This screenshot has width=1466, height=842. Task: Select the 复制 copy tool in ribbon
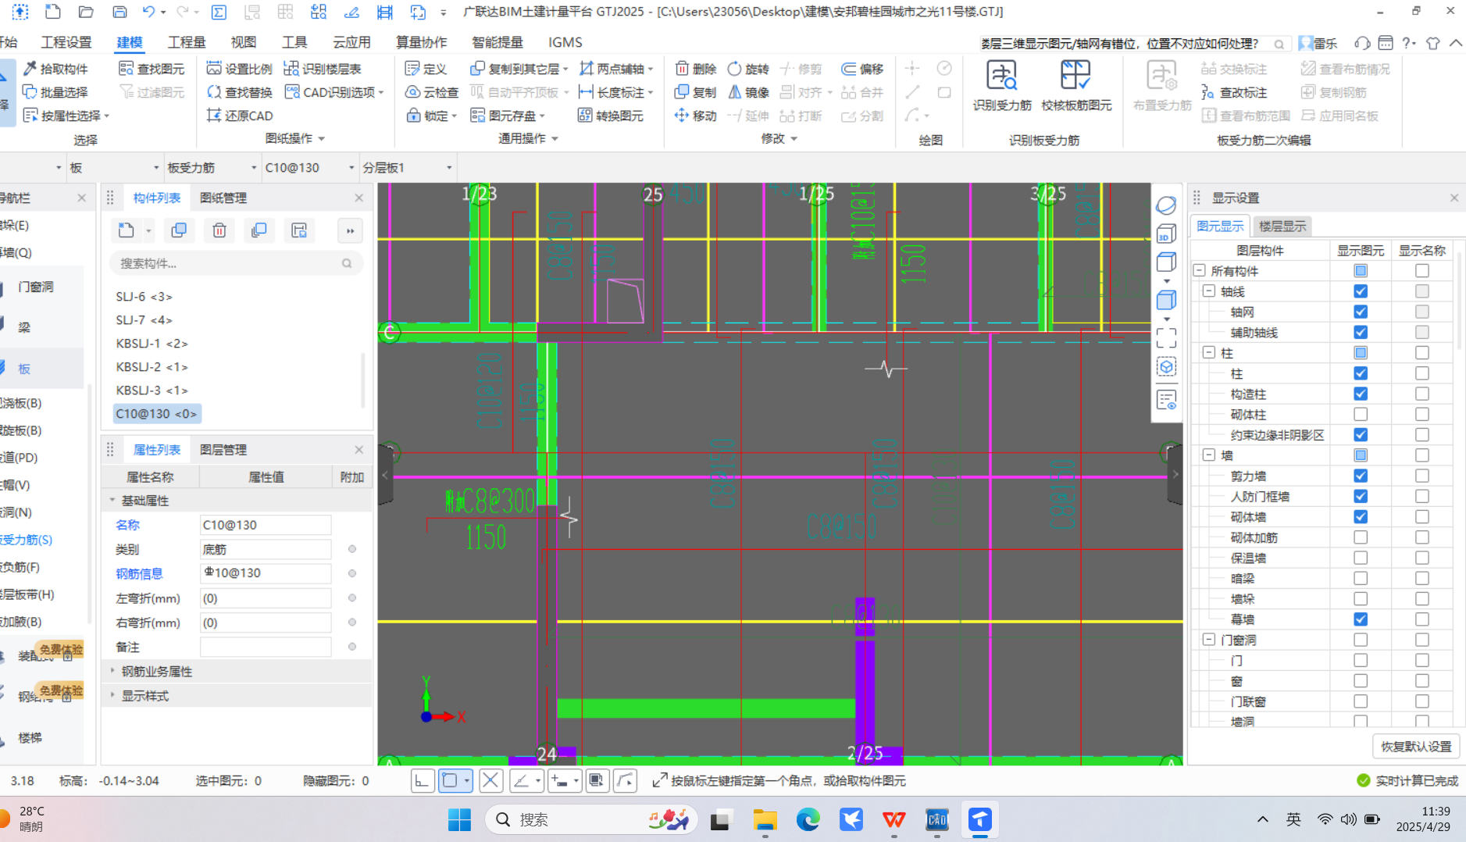[695, 92]
